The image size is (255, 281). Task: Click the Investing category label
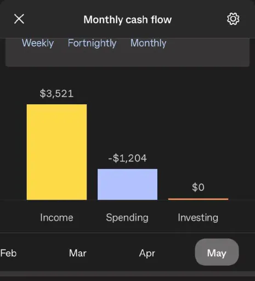point(198,218)
